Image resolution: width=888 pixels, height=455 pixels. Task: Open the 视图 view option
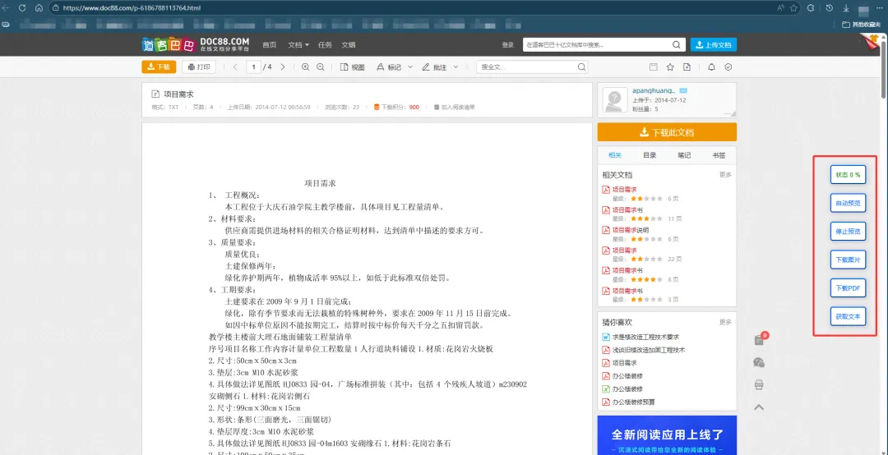coord(352,67)
